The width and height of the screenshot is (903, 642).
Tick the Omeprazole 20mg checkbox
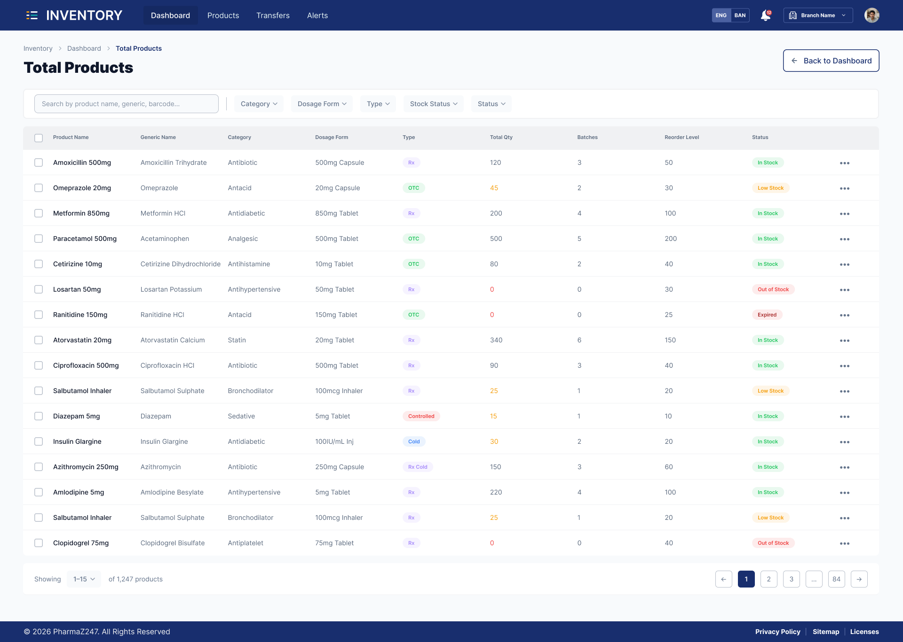pyautogui.click(x=39, y=188)
